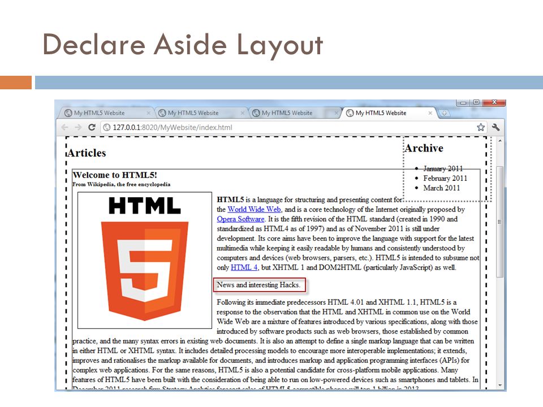Viewport: 543px width, 407px height.
Task: Close the browser window with red X
Action: click(494, 102)
